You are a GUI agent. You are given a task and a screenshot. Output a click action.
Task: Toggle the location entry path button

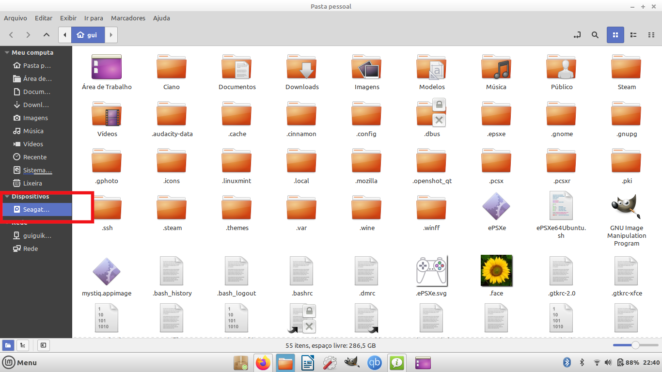pyautogui.click(x=577, y=35)
